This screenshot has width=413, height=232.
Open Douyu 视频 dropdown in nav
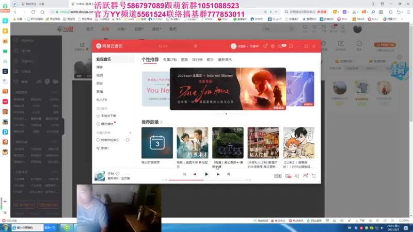[139, 29]
